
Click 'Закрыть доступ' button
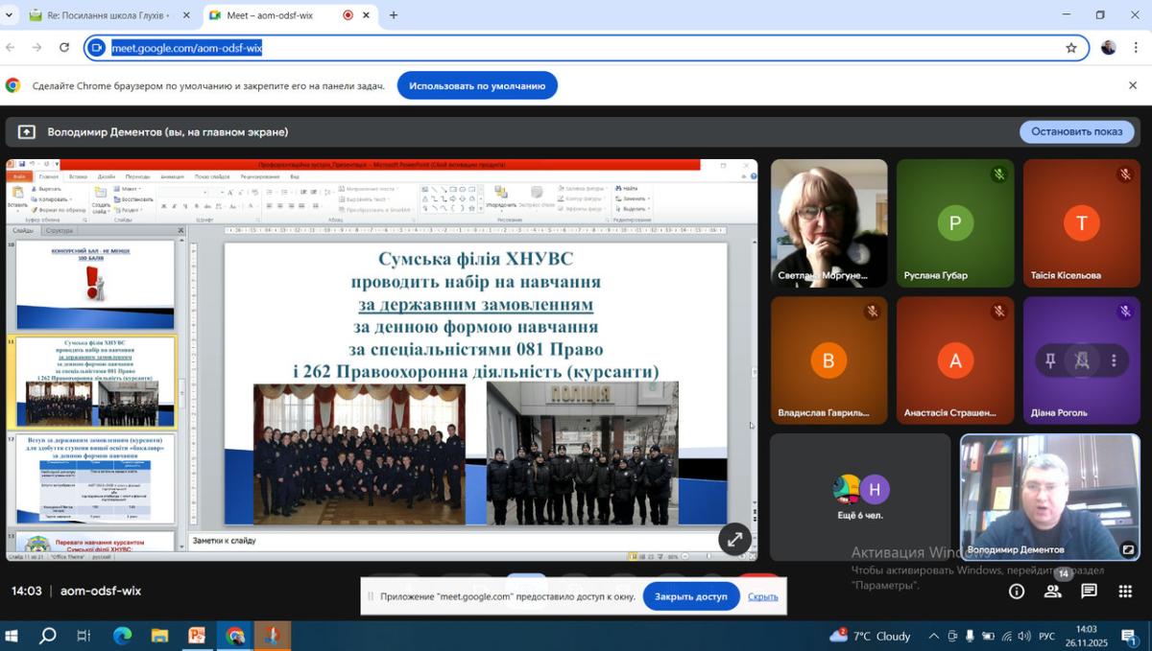pyautogui.click(x=690, y=596)
